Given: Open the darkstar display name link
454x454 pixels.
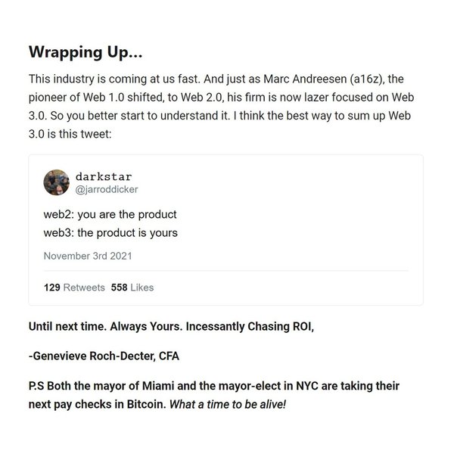Looking at the screenshot, I should [x=104, y=176].
